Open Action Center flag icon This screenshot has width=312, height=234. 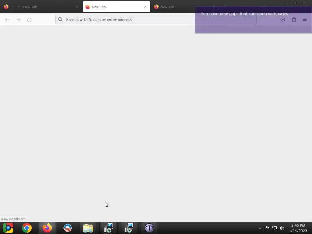coord(267,228)
